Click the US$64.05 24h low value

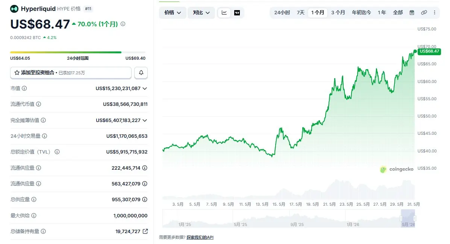click(x=20, y=58)
